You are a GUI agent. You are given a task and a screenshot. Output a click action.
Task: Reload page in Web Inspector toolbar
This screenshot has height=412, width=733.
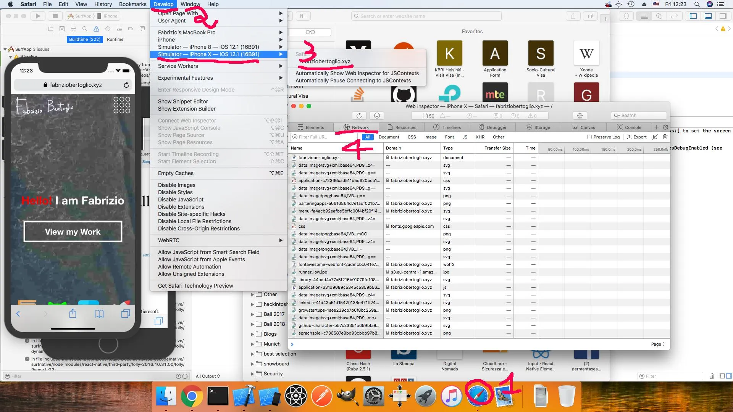pyautogui.click(x=359, y=116)
